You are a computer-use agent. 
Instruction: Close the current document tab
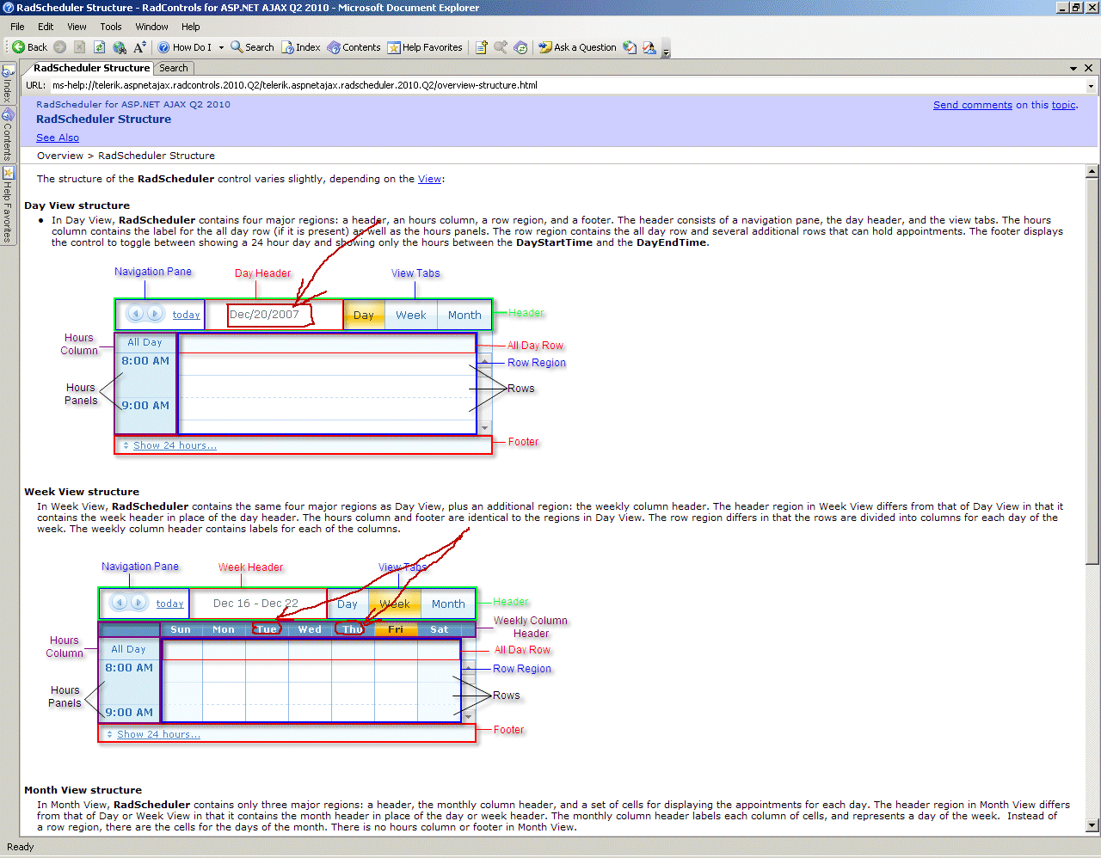(1089, 68)
